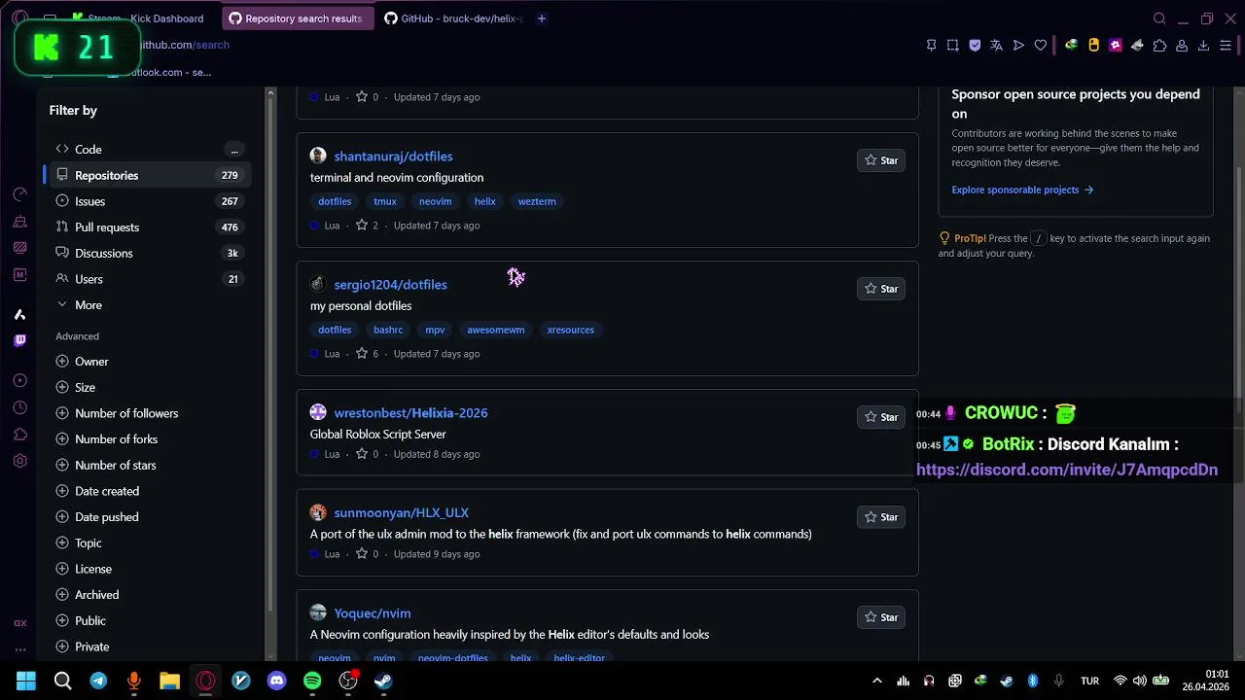Open the profile account icon in toolbar
Screen dimensions: 1245x700
click(1182, 45)
